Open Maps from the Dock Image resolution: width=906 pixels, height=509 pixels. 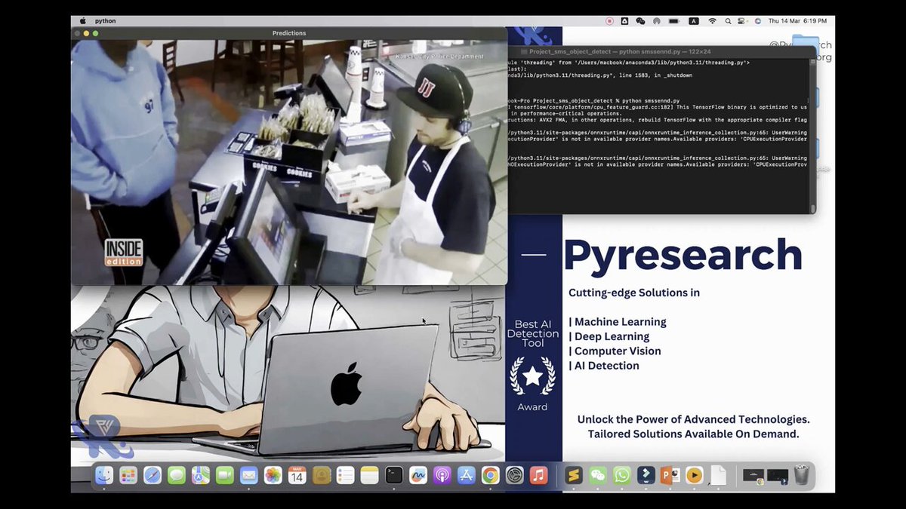(x=201, y=475)
